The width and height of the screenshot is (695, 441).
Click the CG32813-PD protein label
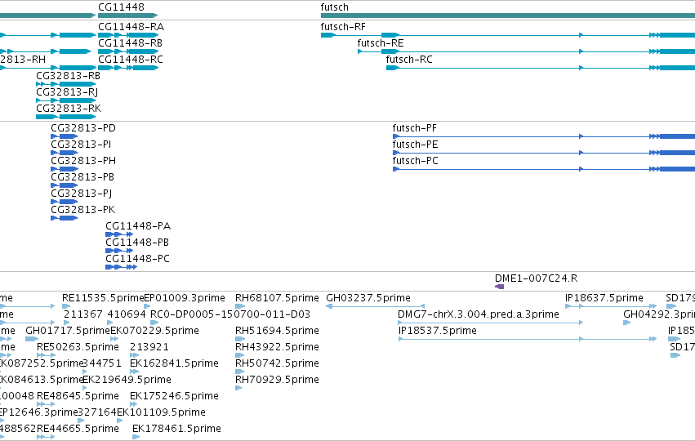[83, 128]
